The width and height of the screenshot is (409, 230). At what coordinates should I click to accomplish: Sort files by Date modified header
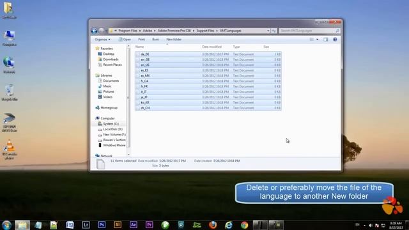pos(212,47)
